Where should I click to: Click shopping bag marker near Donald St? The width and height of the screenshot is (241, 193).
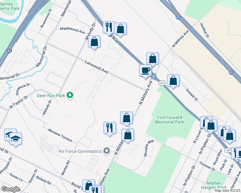(x=173, y=81)
